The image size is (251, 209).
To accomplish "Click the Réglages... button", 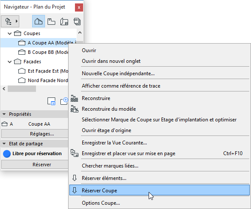I will 35,134.
